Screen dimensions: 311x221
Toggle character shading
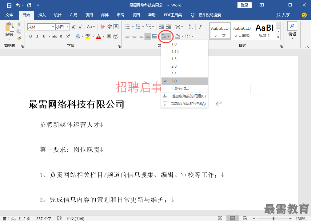(x=109, y=36)
